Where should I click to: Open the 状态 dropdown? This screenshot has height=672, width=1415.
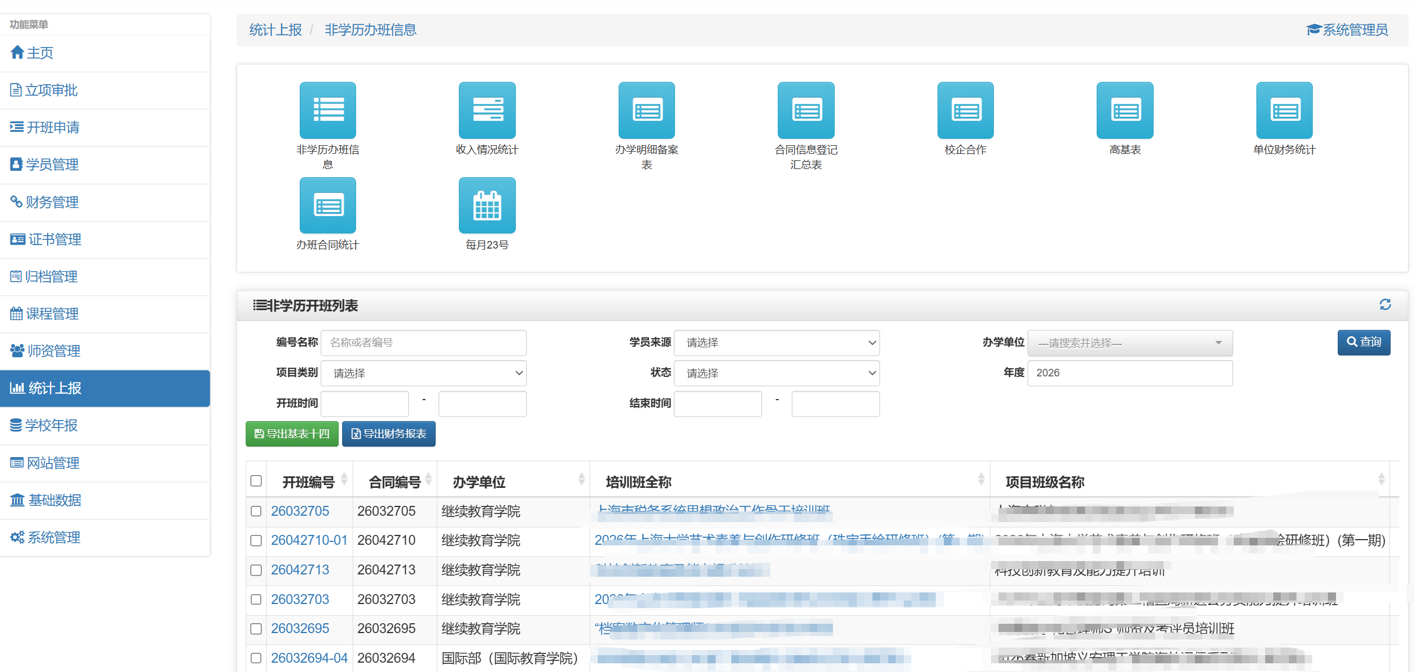click(x=777, y=373)
